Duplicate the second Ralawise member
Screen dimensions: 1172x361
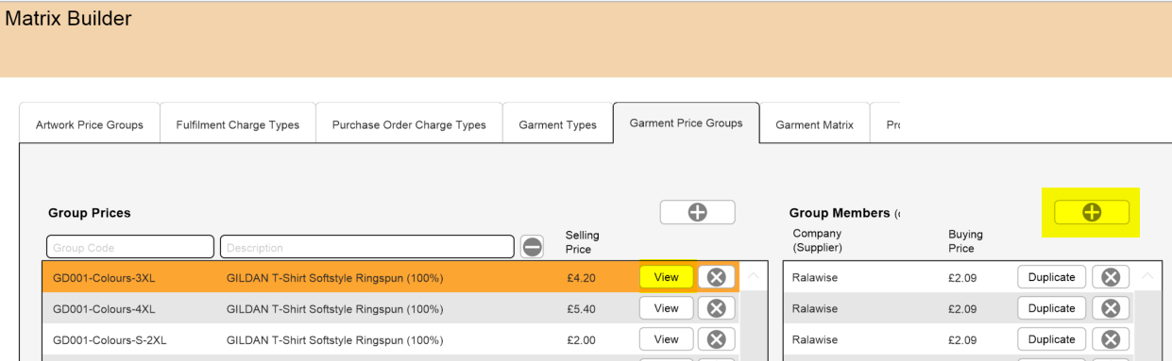pyautogui.click(x=1052, y=308)
